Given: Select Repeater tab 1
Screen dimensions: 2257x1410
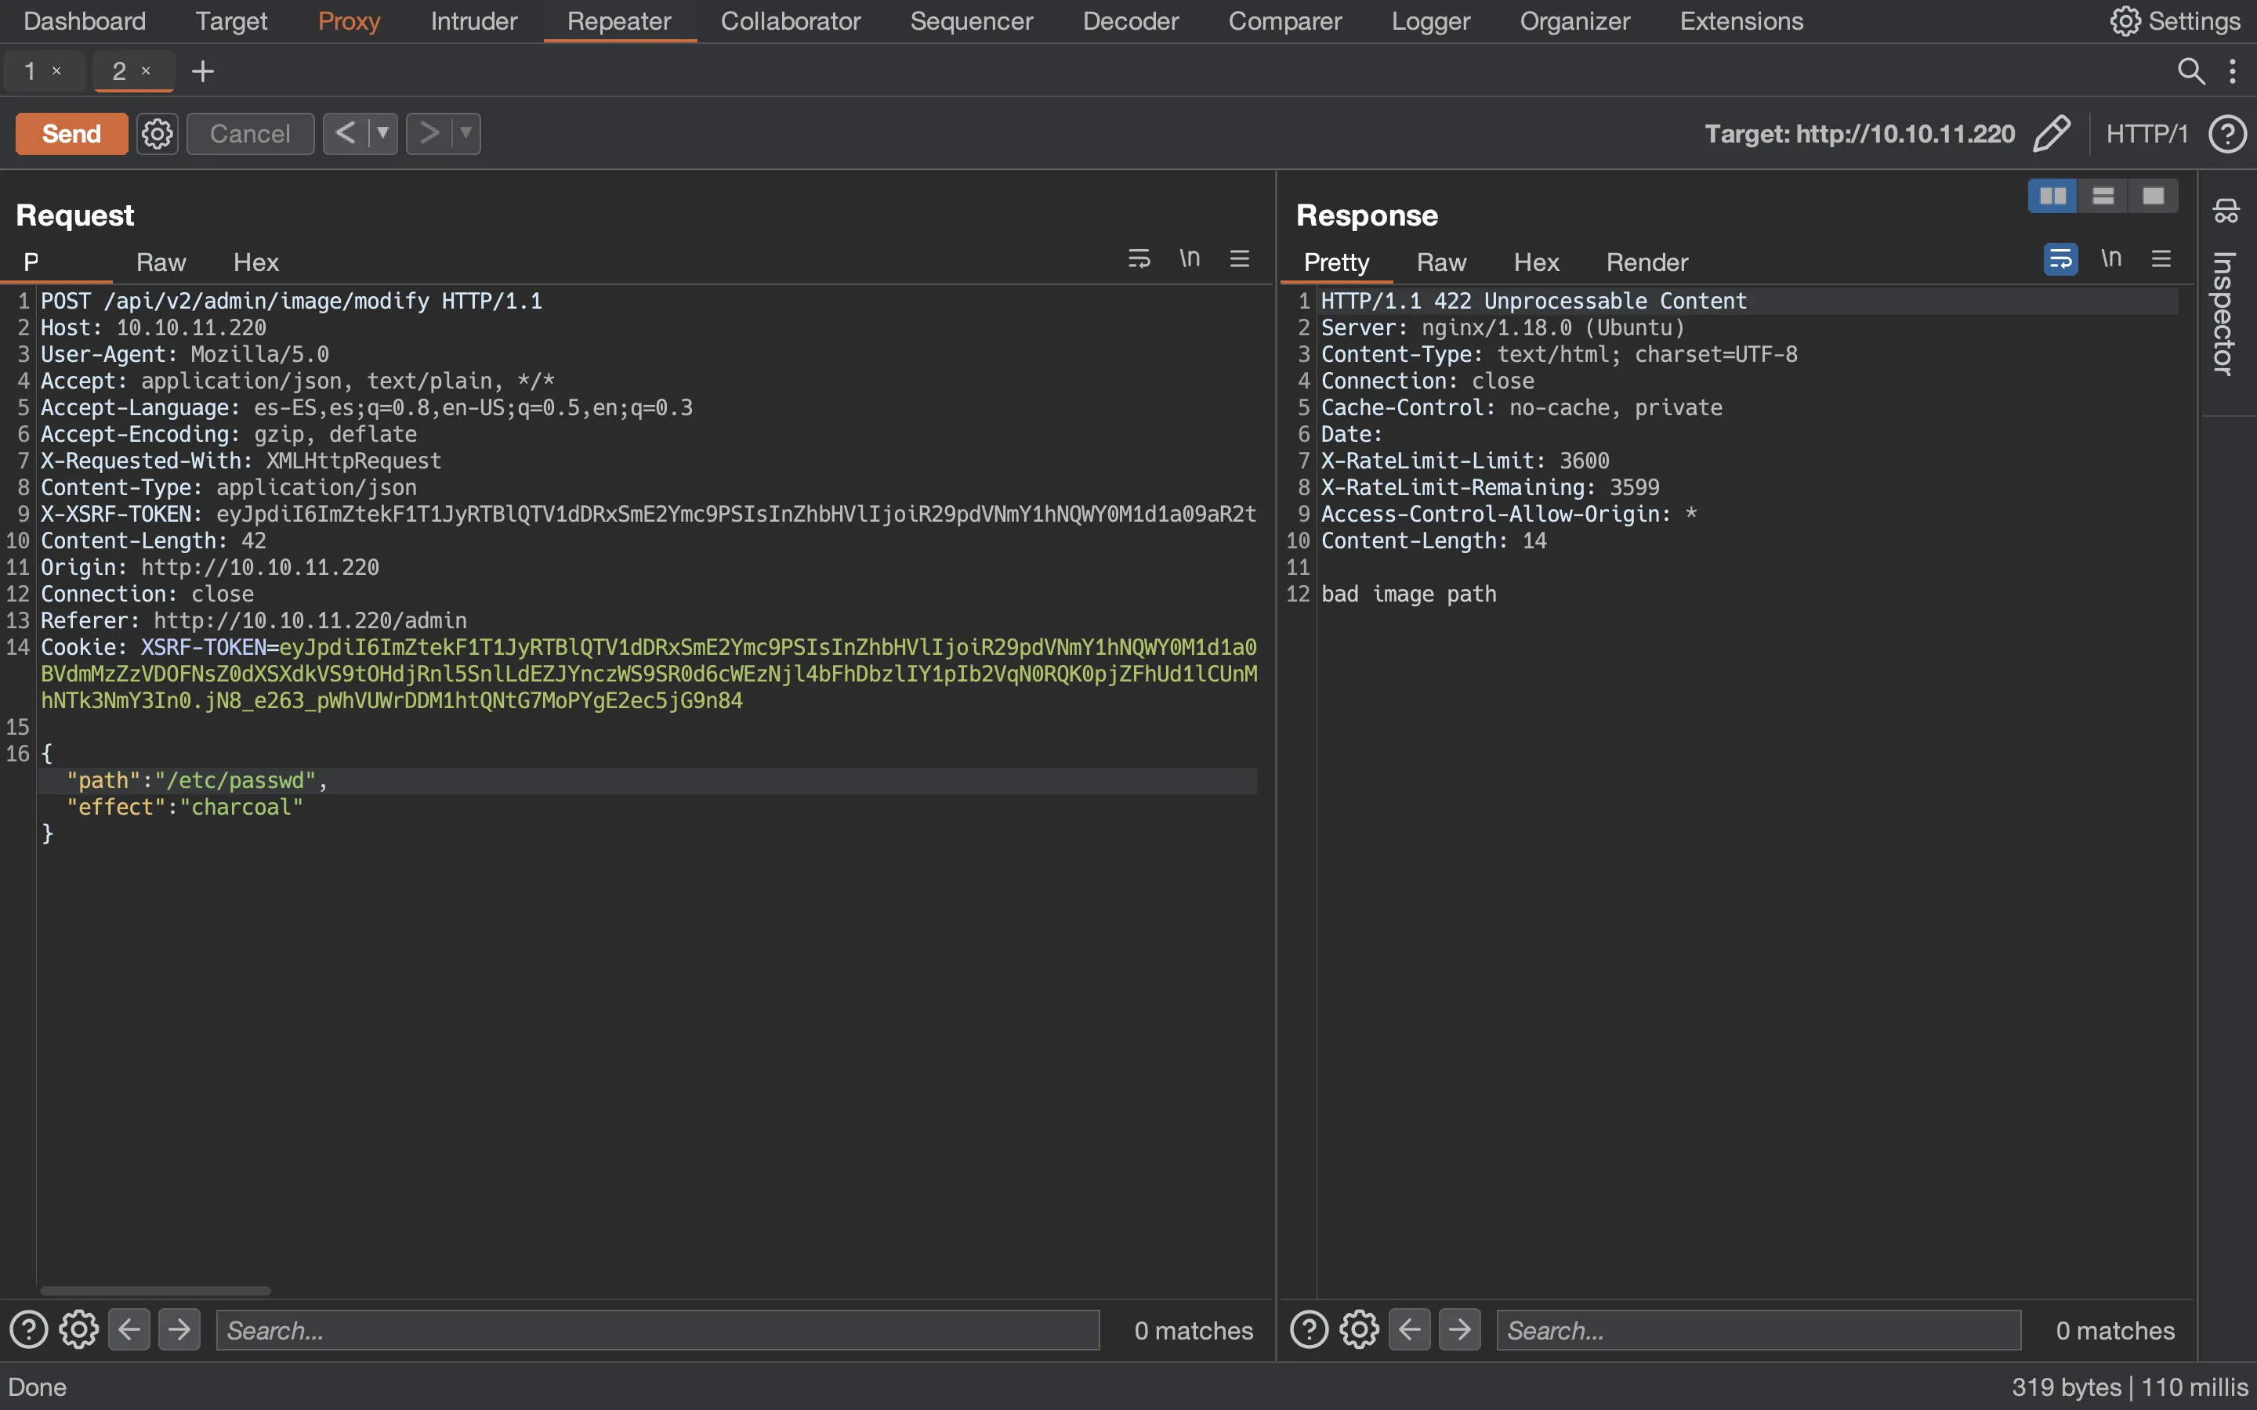Looking at the screenshot, I should click(31, 70).
